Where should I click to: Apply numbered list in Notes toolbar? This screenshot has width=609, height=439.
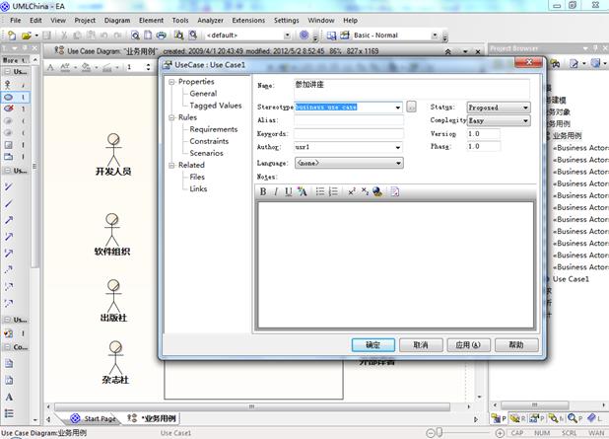[x=333, y=191]
